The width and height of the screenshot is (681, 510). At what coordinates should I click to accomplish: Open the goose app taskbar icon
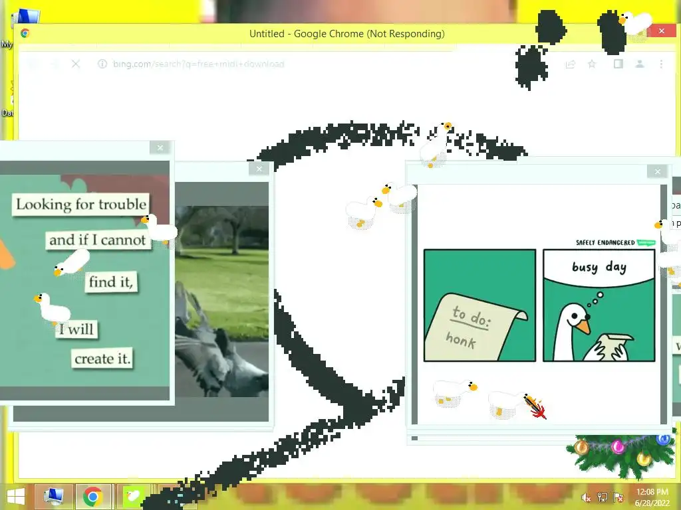(x=133, y=497)
